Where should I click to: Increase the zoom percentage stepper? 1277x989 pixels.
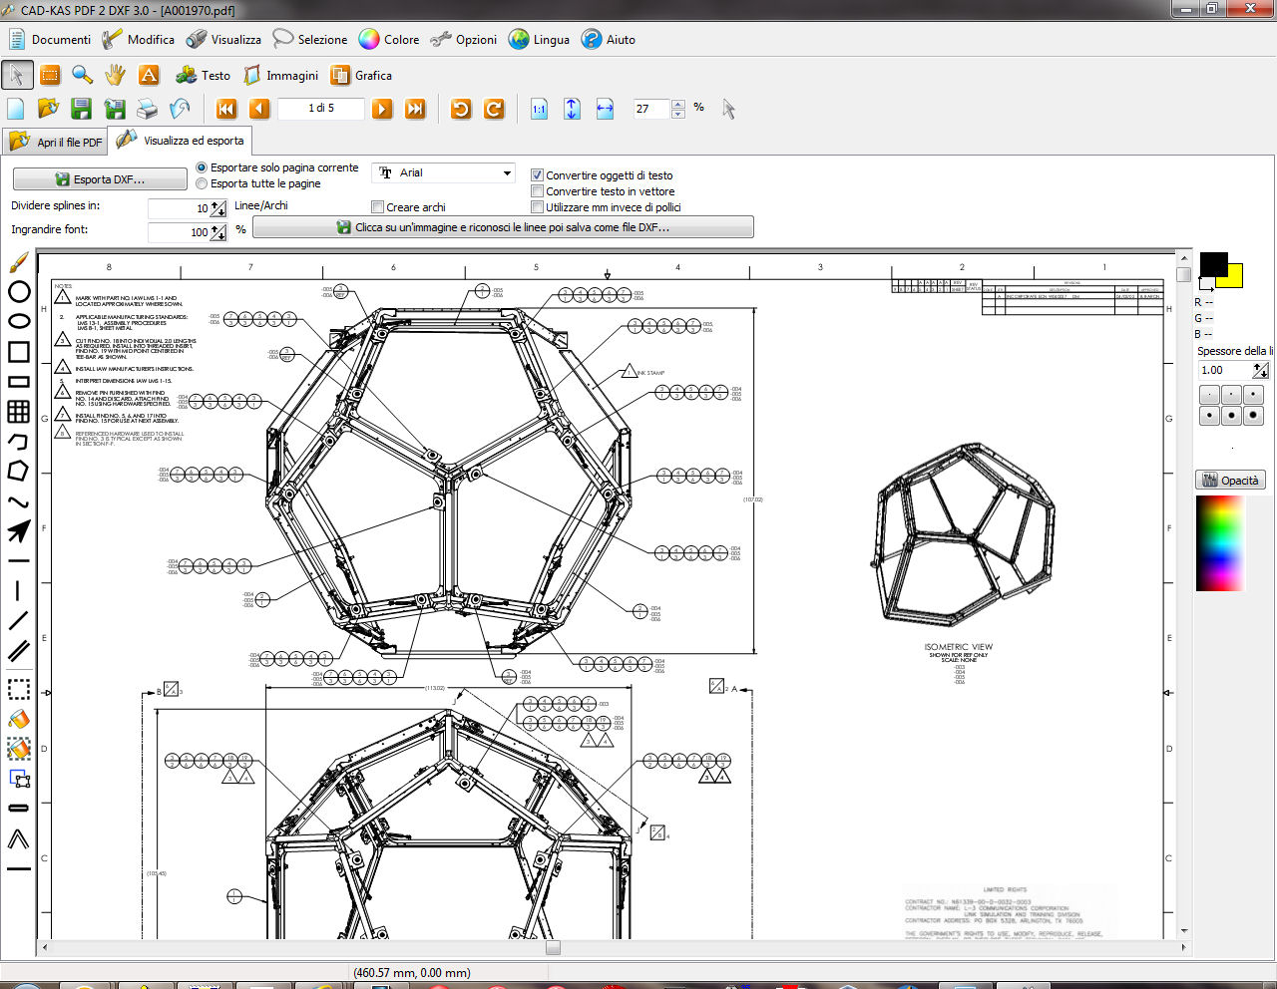click(678, 104)
